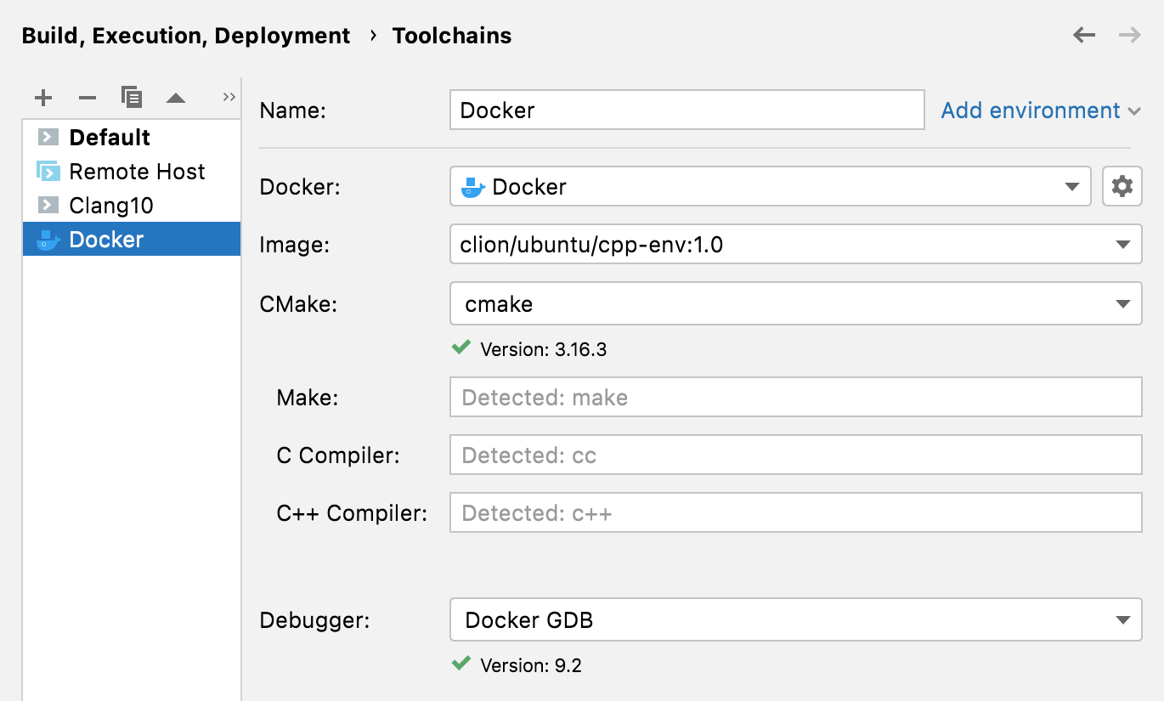Open hidden toolbar actions via double-chevron icon
1164x701 pixels.
point(228,97)
